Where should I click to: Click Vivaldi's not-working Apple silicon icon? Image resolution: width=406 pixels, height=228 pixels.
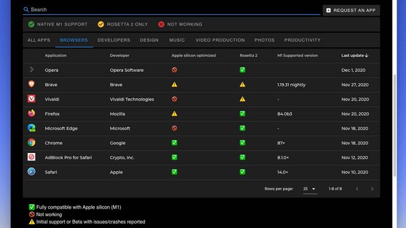pyautogui.click(x=174, y=99)
